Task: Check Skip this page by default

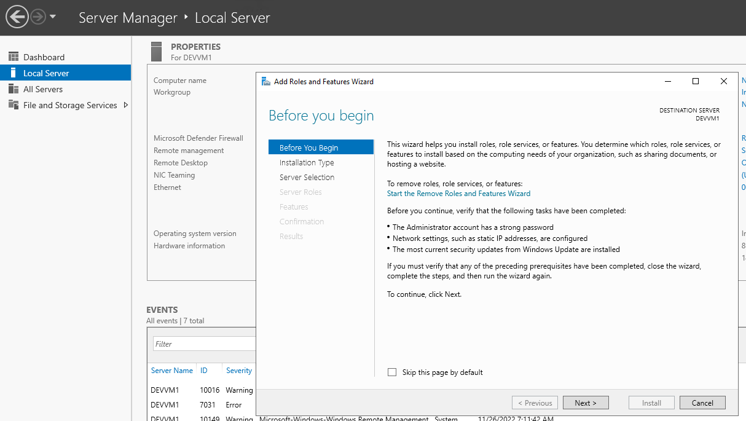Action: (x=392, y=372)
